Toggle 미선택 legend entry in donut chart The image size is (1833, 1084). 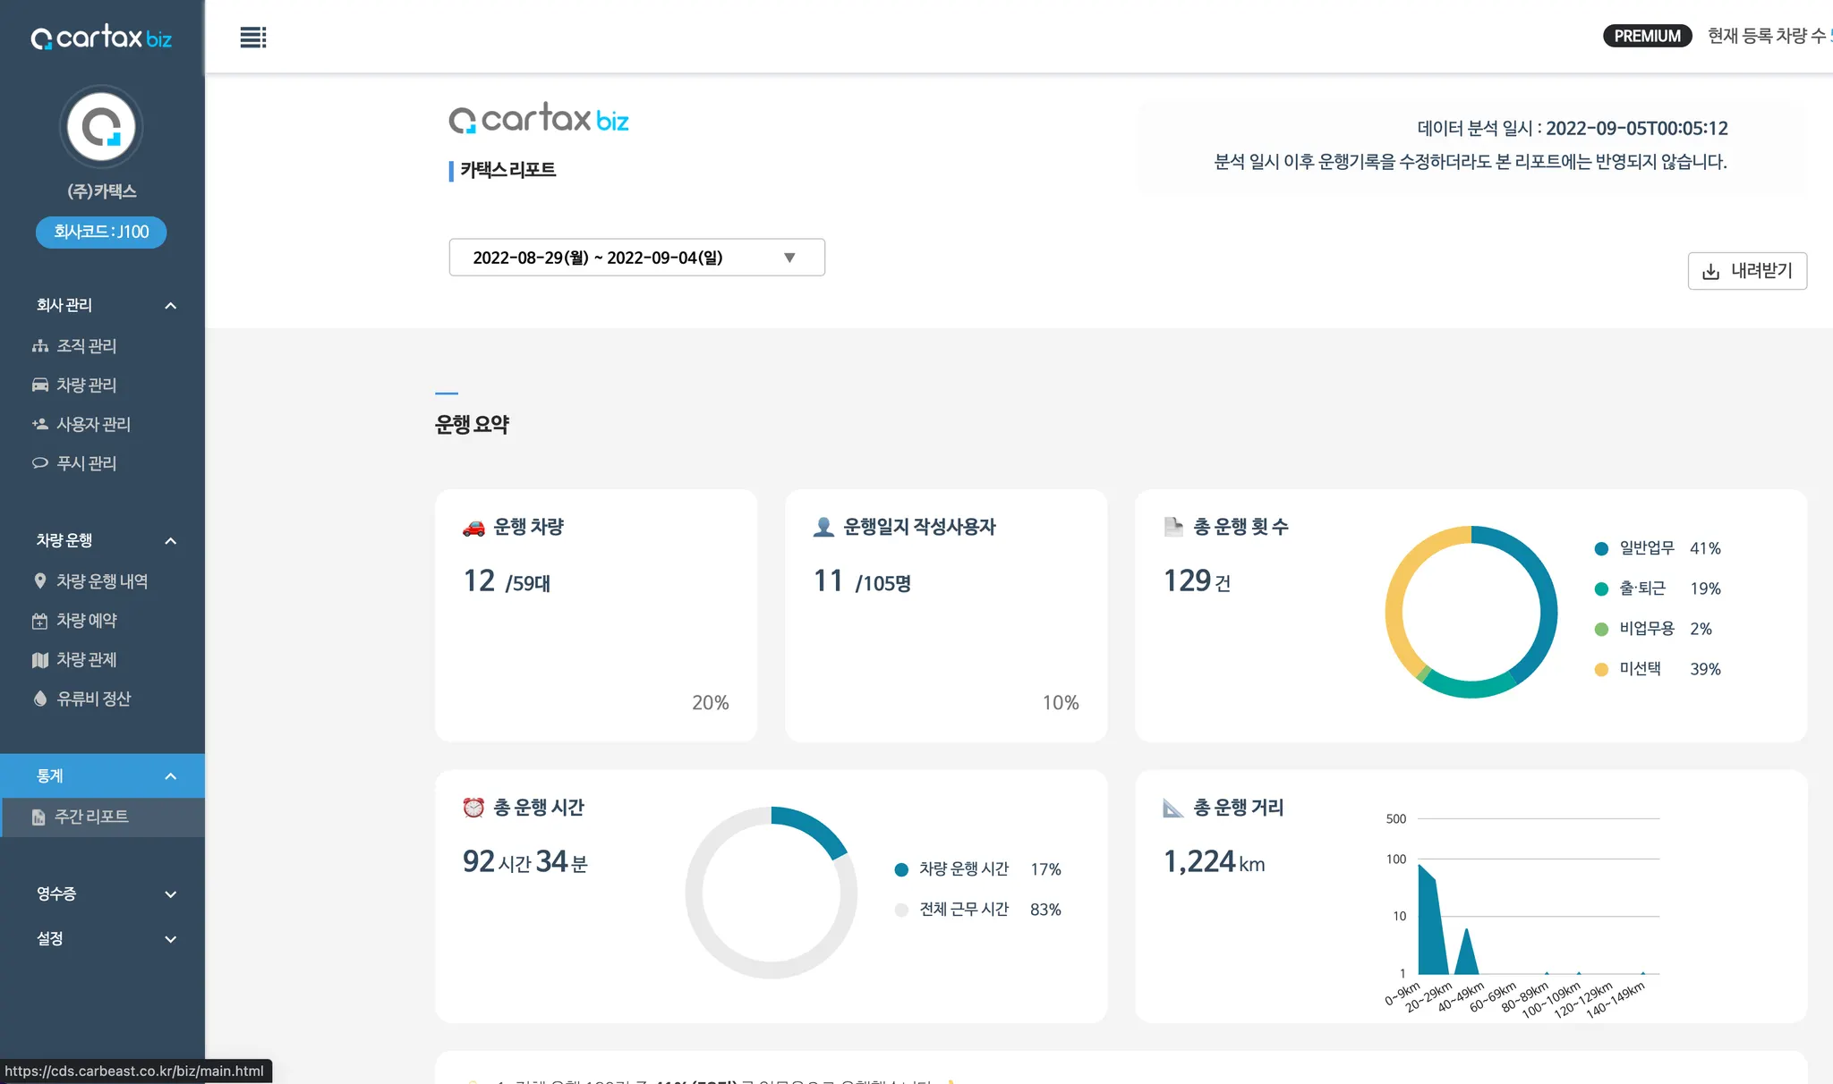(1639, 669)
